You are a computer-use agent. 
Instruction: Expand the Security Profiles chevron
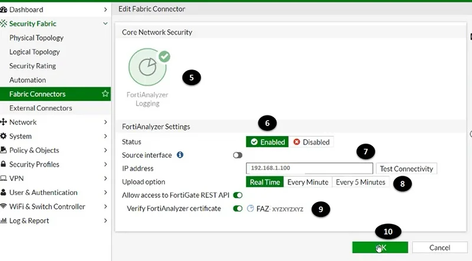[106, 164]
